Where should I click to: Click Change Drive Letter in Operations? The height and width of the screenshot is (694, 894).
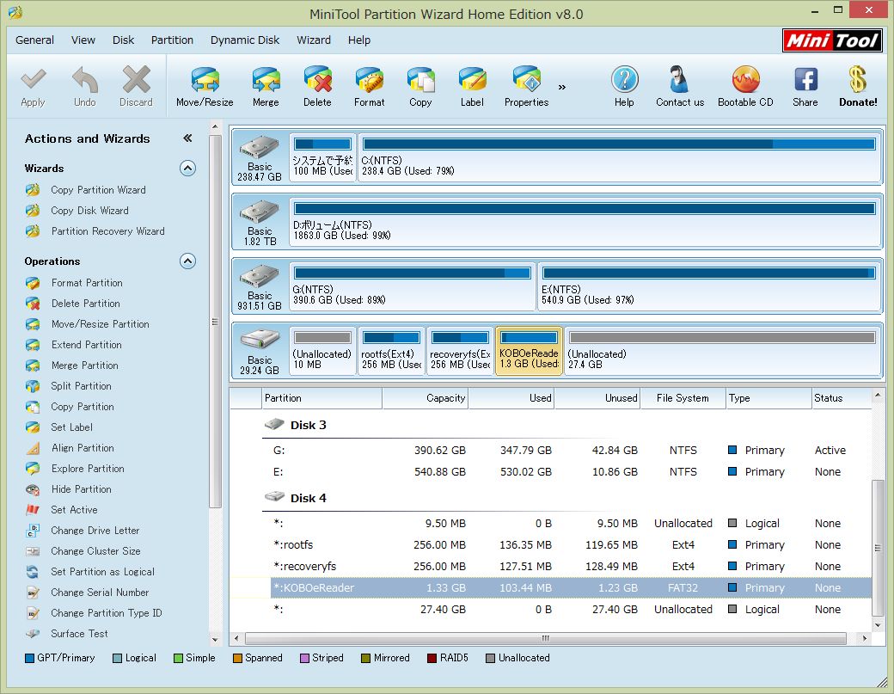95,531
